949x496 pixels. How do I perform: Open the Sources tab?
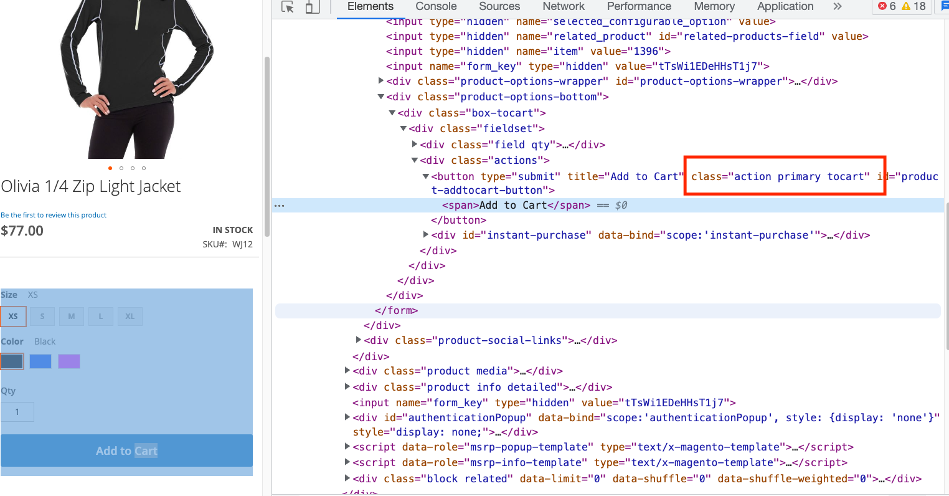pyautogui.click(x=499, y=6)
